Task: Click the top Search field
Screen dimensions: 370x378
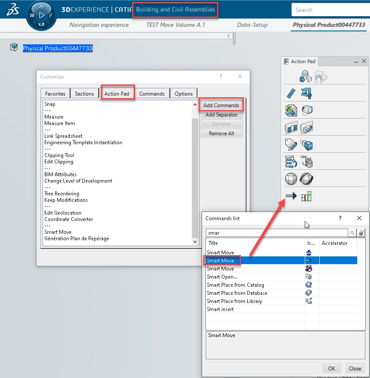Action: point(330,10)
